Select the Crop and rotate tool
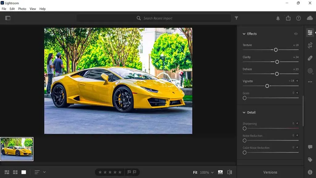Image resolution: width=316 pixels, height=178 pixels. point(310,45)
